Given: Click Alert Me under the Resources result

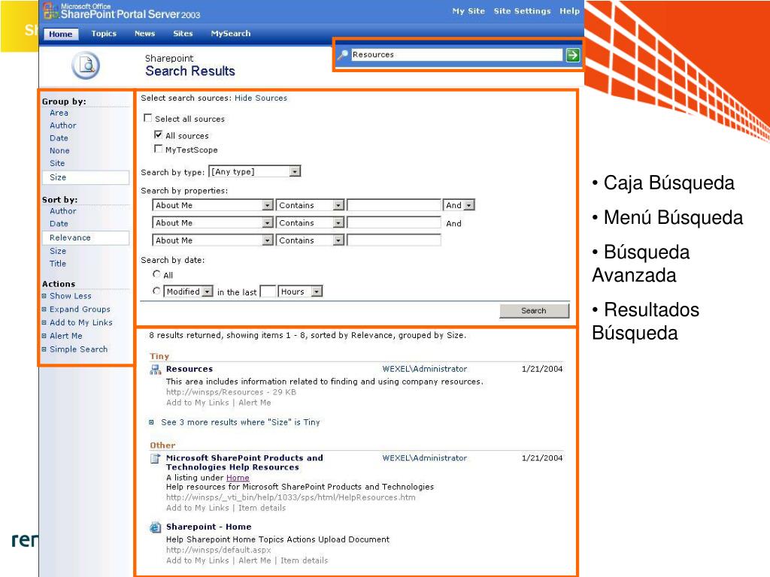Looking at the screenshot, I should (x=255, y=403).
